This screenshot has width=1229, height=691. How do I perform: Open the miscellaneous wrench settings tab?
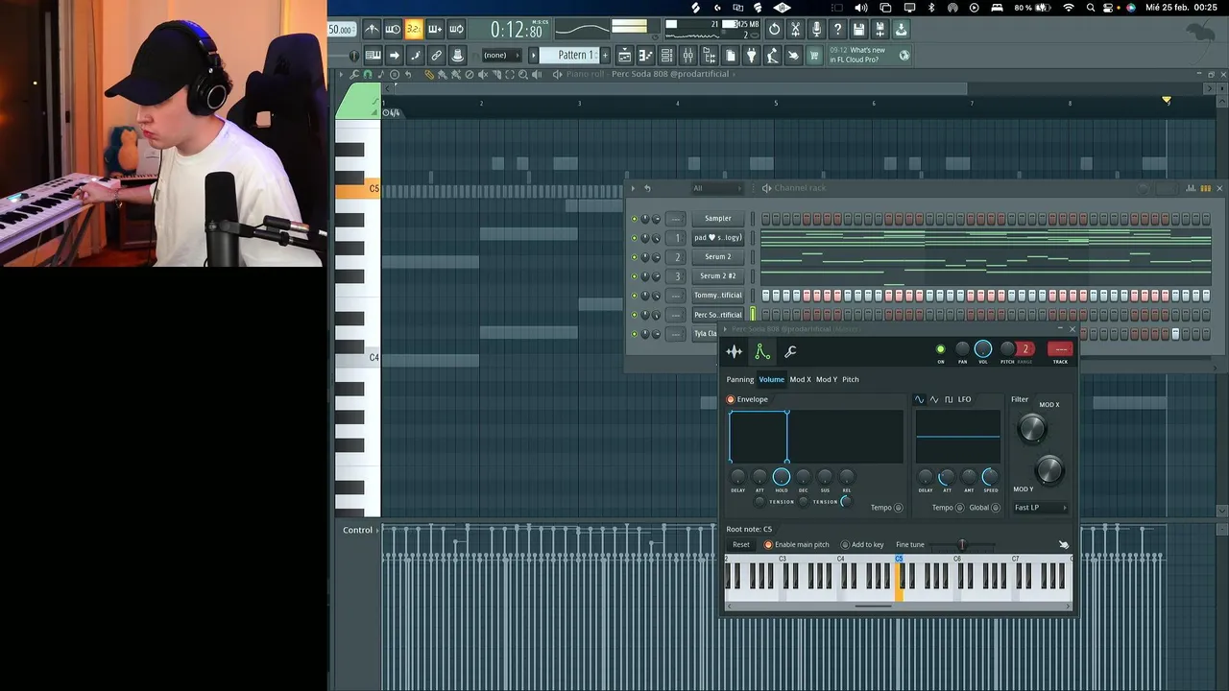click(x=790, y=352)
